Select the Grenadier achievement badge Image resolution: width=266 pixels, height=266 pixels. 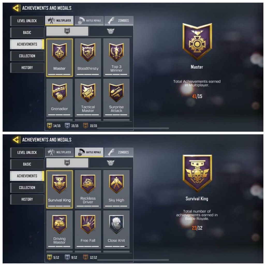pos(59,98)
